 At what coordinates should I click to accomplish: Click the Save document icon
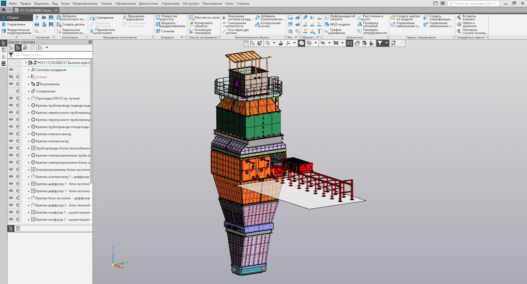(51, 18)
